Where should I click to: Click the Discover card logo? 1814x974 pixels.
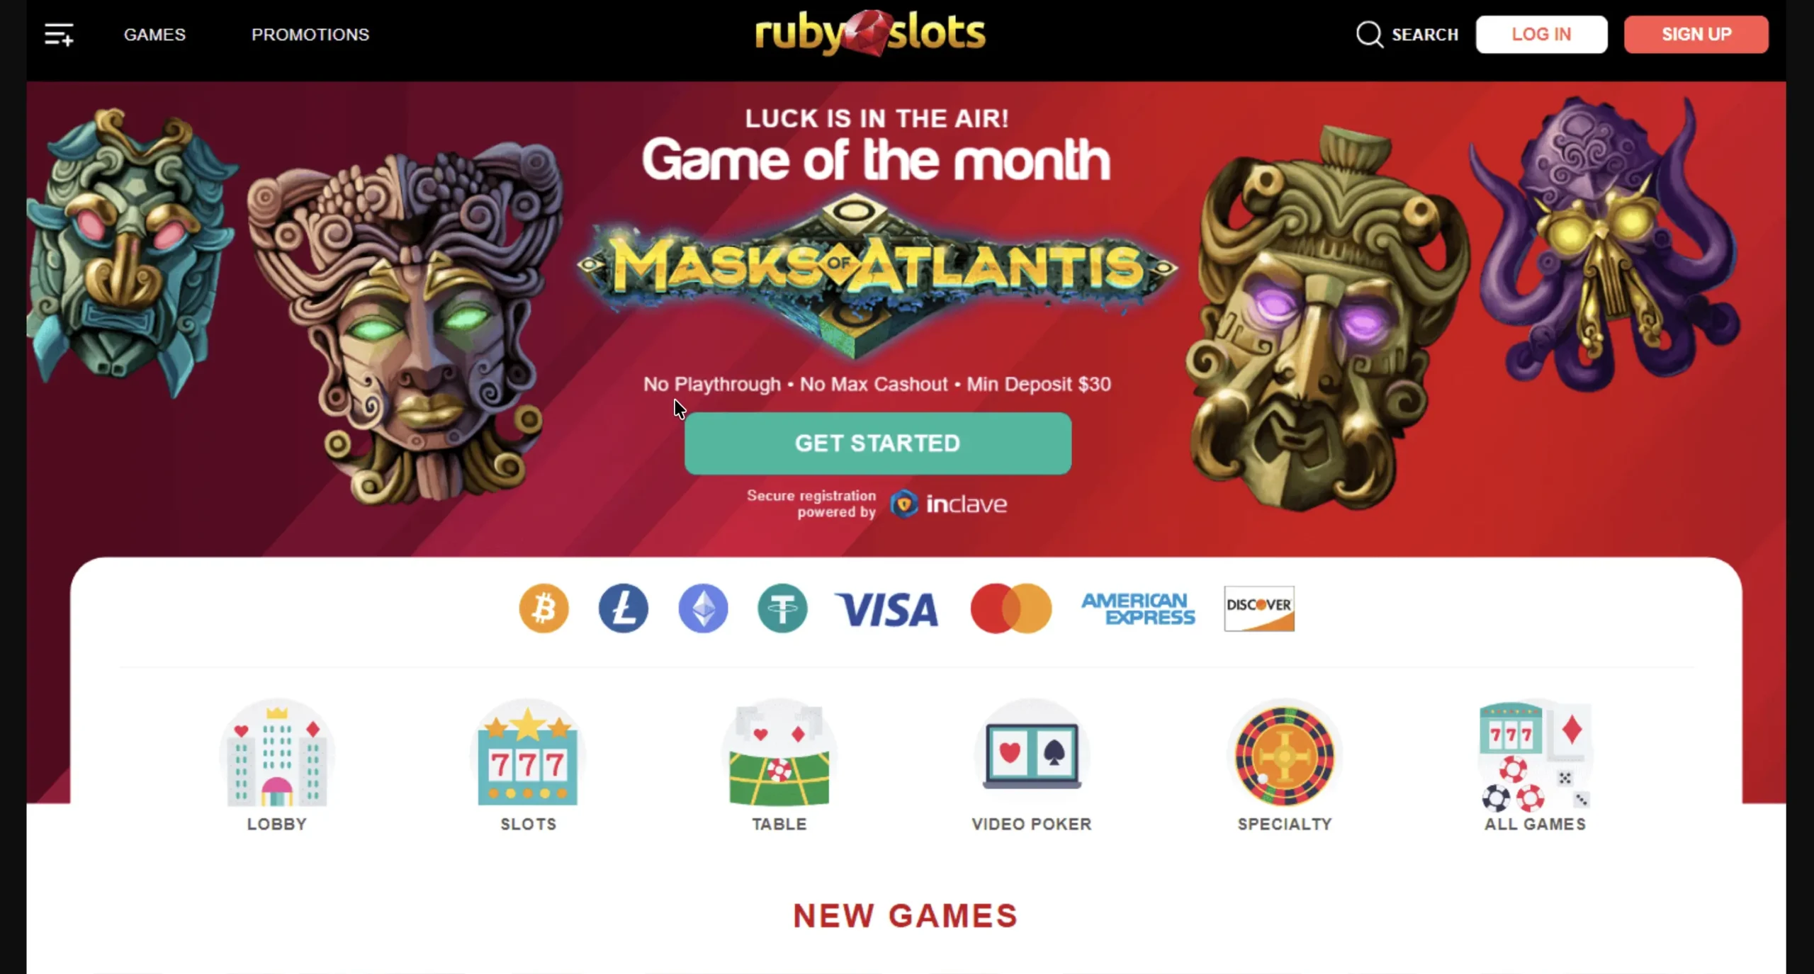click(x=1259, y=608)
